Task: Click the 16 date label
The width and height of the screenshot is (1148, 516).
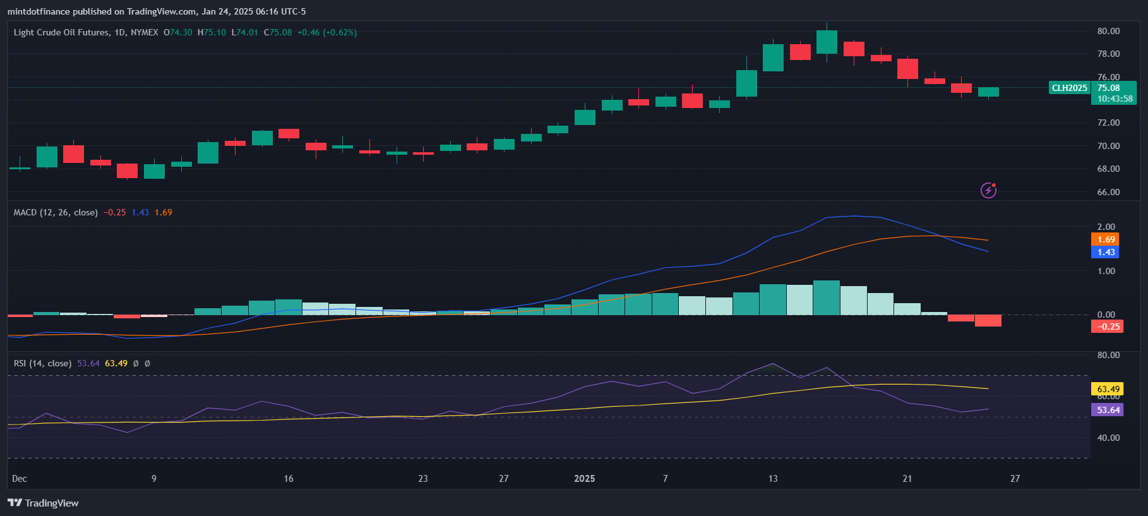Action: pyautogui.click(x=289, y=479)
